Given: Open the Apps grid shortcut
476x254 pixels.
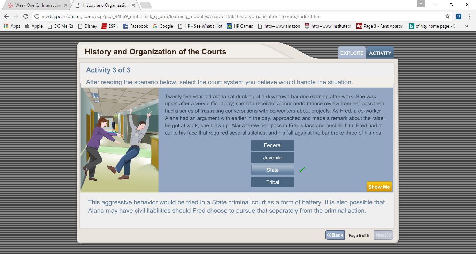Looking at the screenshot, I should [x=12, y=26].
